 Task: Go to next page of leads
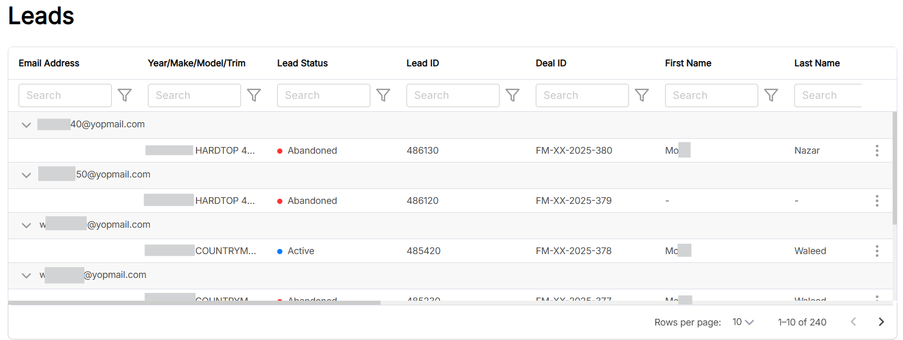point(881,322)
